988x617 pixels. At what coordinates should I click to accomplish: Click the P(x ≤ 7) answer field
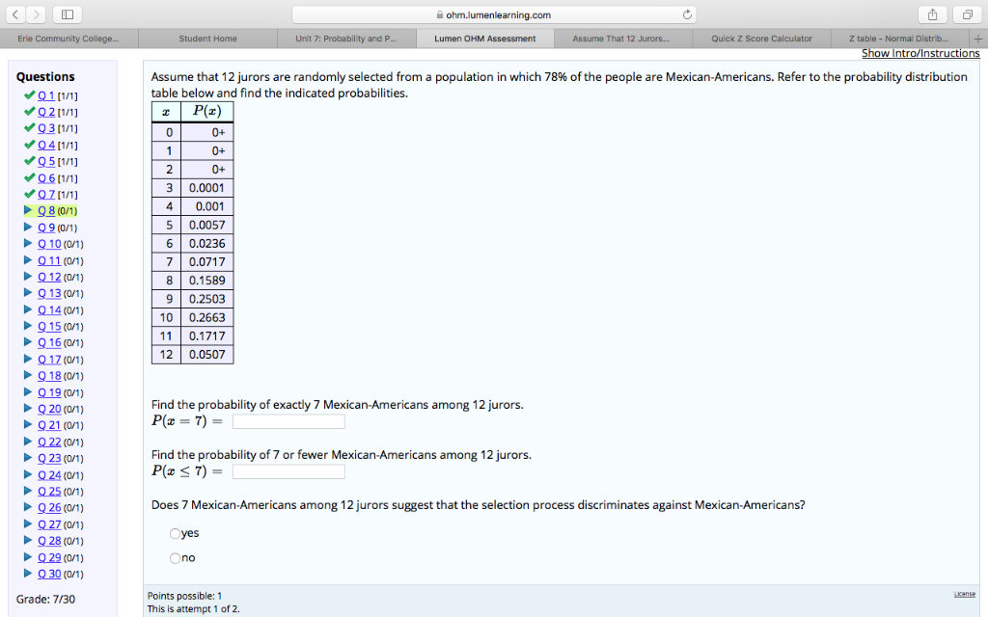(x=288, y=470)
